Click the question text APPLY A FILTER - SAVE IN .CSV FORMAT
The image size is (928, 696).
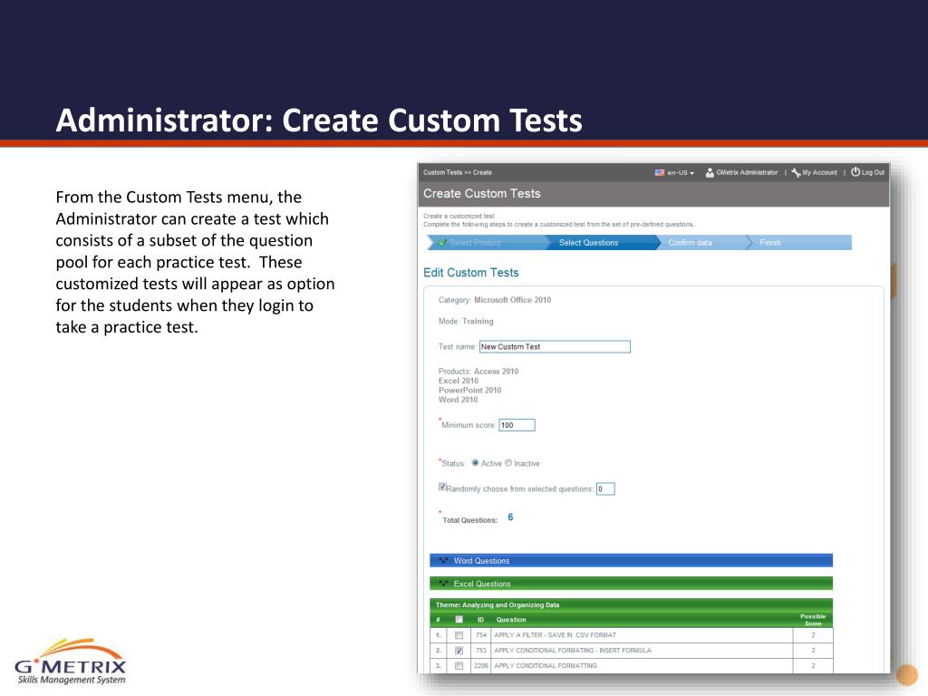coord(556,635)
